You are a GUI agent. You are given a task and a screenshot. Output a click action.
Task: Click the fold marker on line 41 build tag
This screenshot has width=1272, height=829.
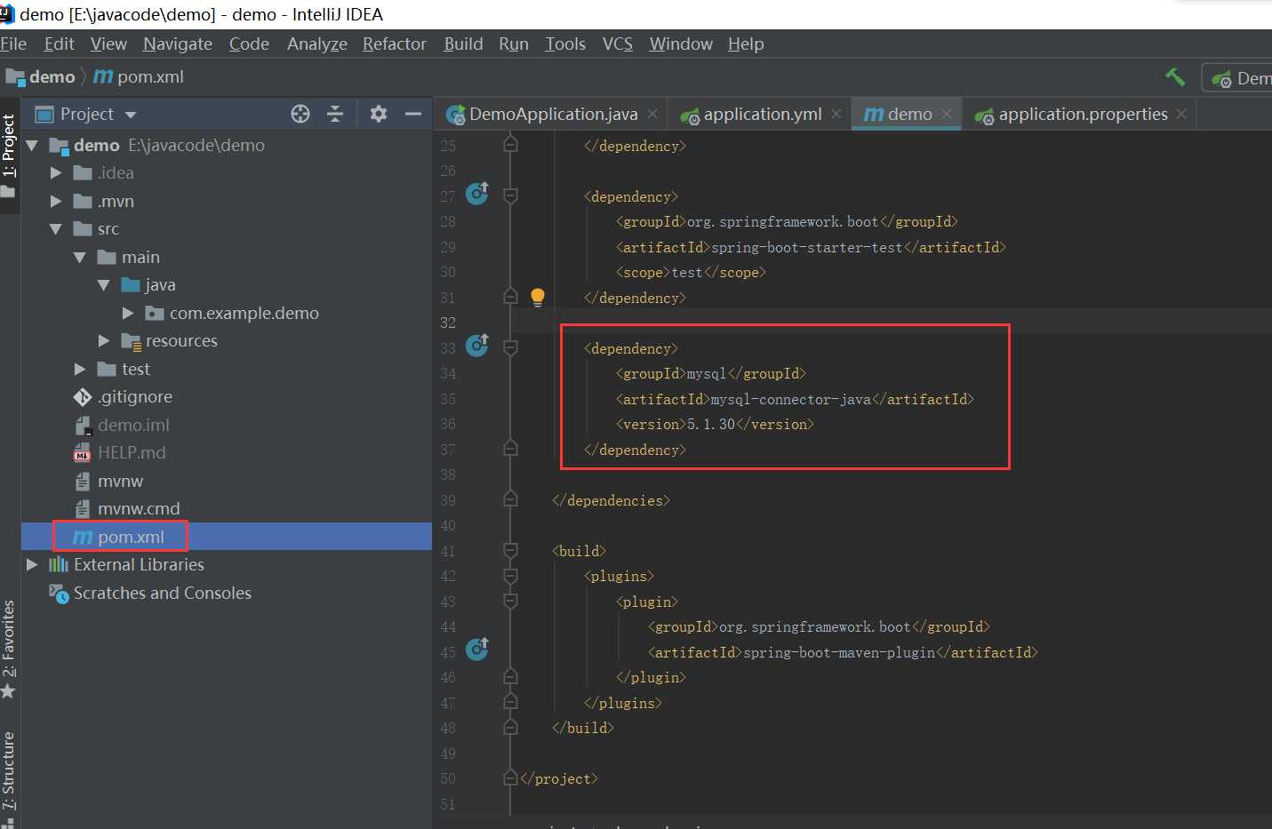point(511,551)
